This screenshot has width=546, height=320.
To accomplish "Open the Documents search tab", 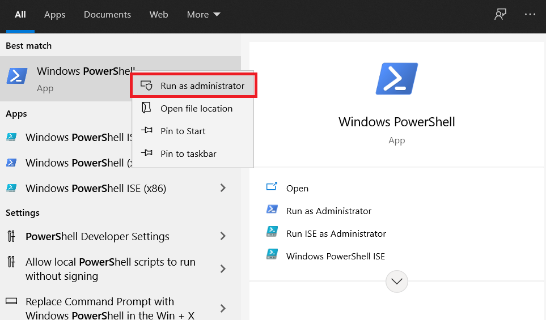I will click(107, 15).
